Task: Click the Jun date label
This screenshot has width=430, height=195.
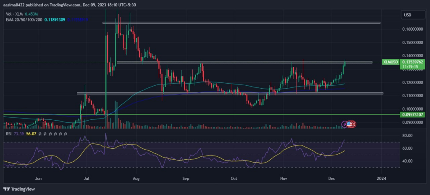Action: tap(39, 179)
